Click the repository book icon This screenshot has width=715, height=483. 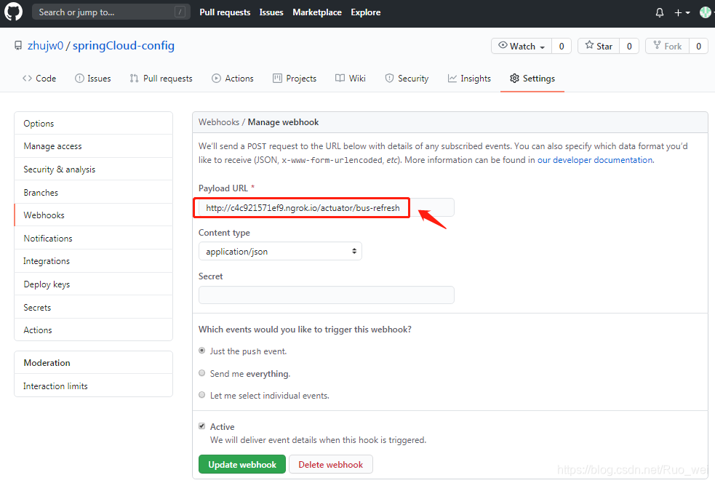[x=18, y=46]
